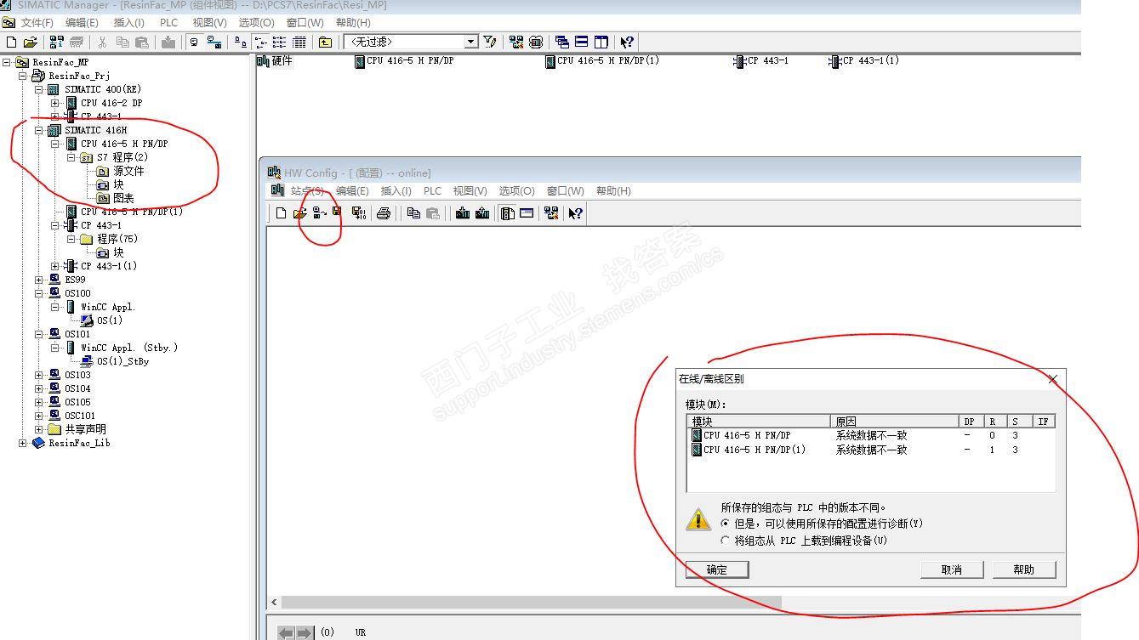Expand the OS103 station node
Image resolution: width=1139 pixels, height=640 pixels.
[x=39, y=375]
